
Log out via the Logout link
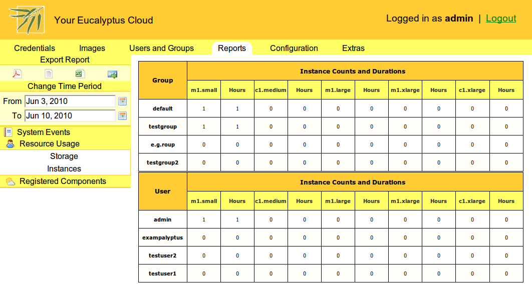[501, 18]
